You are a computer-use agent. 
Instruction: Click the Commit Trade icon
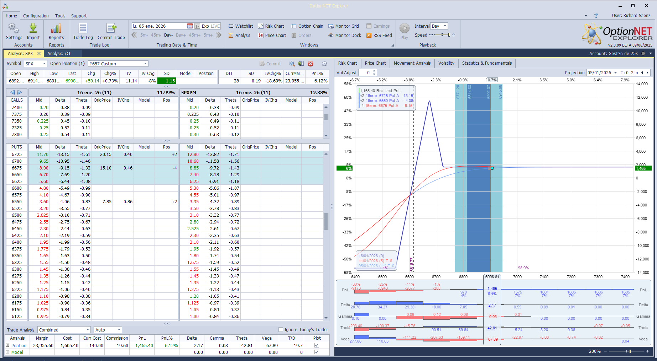[x=111, y=29]
